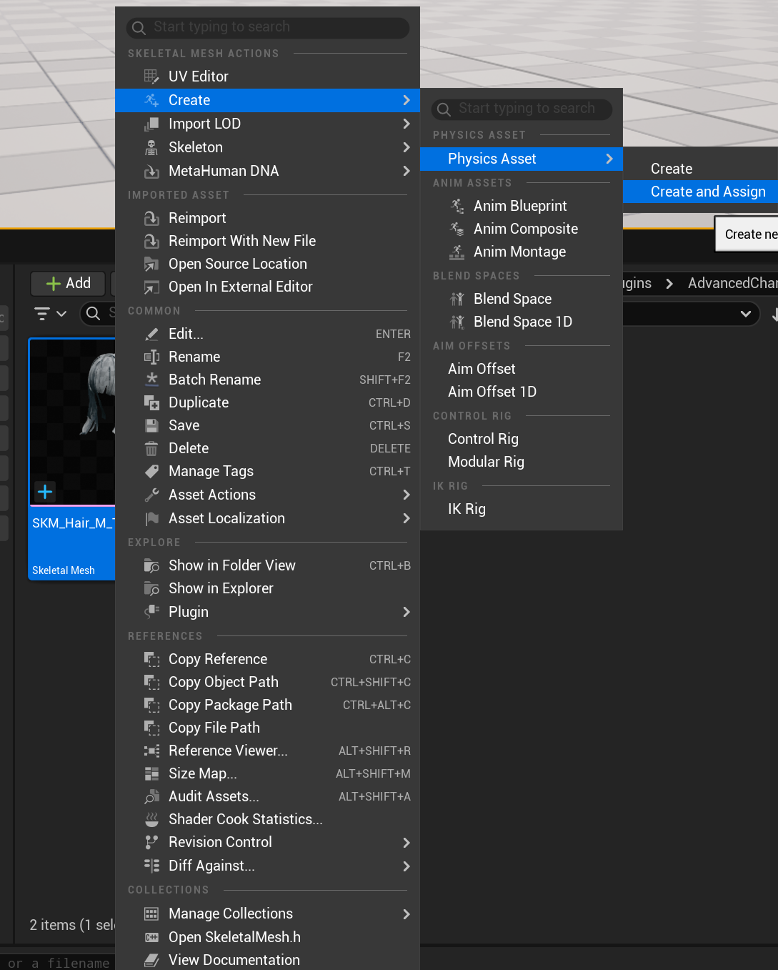Screen dimensions: 778x970
Task: Click the Blend Space 1D icon
Action: 457,322
